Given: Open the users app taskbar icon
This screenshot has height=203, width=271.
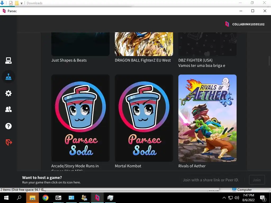Looking at the screenshot, I should [x=84, y=198].
